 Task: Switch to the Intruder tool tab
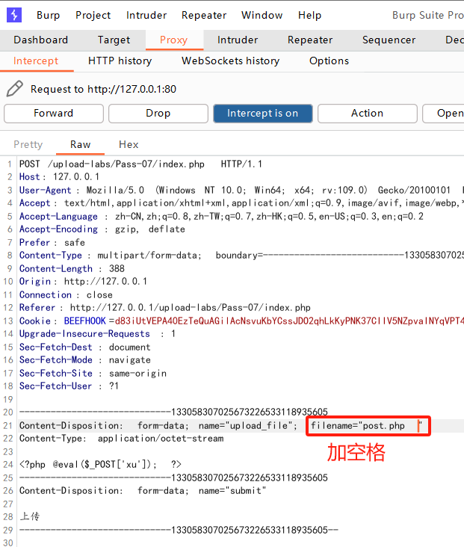click(x=238, y=40)
